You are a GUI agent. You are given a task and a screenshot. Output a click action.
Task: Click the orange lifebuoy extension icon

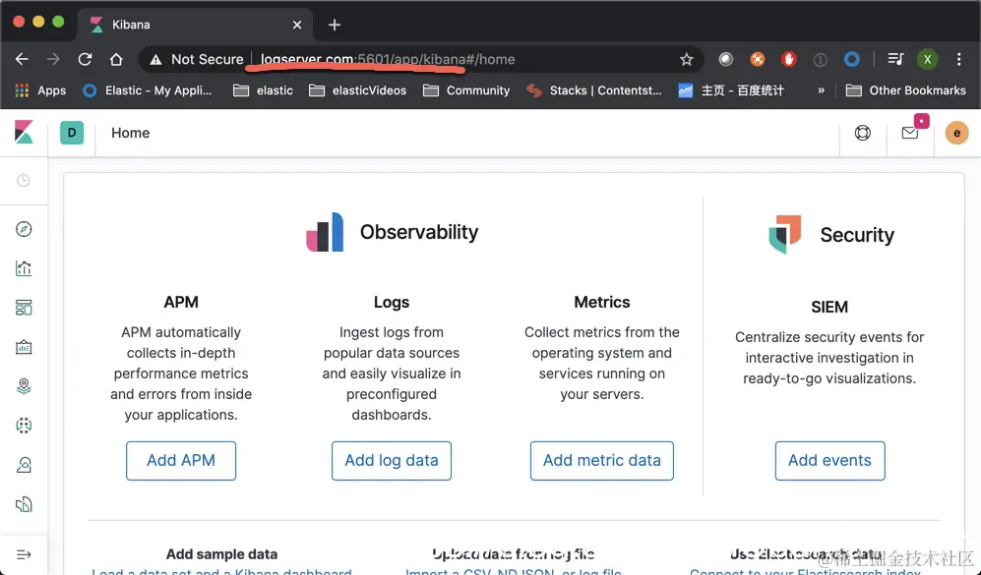pyautogui.click(x=758, y=59)
